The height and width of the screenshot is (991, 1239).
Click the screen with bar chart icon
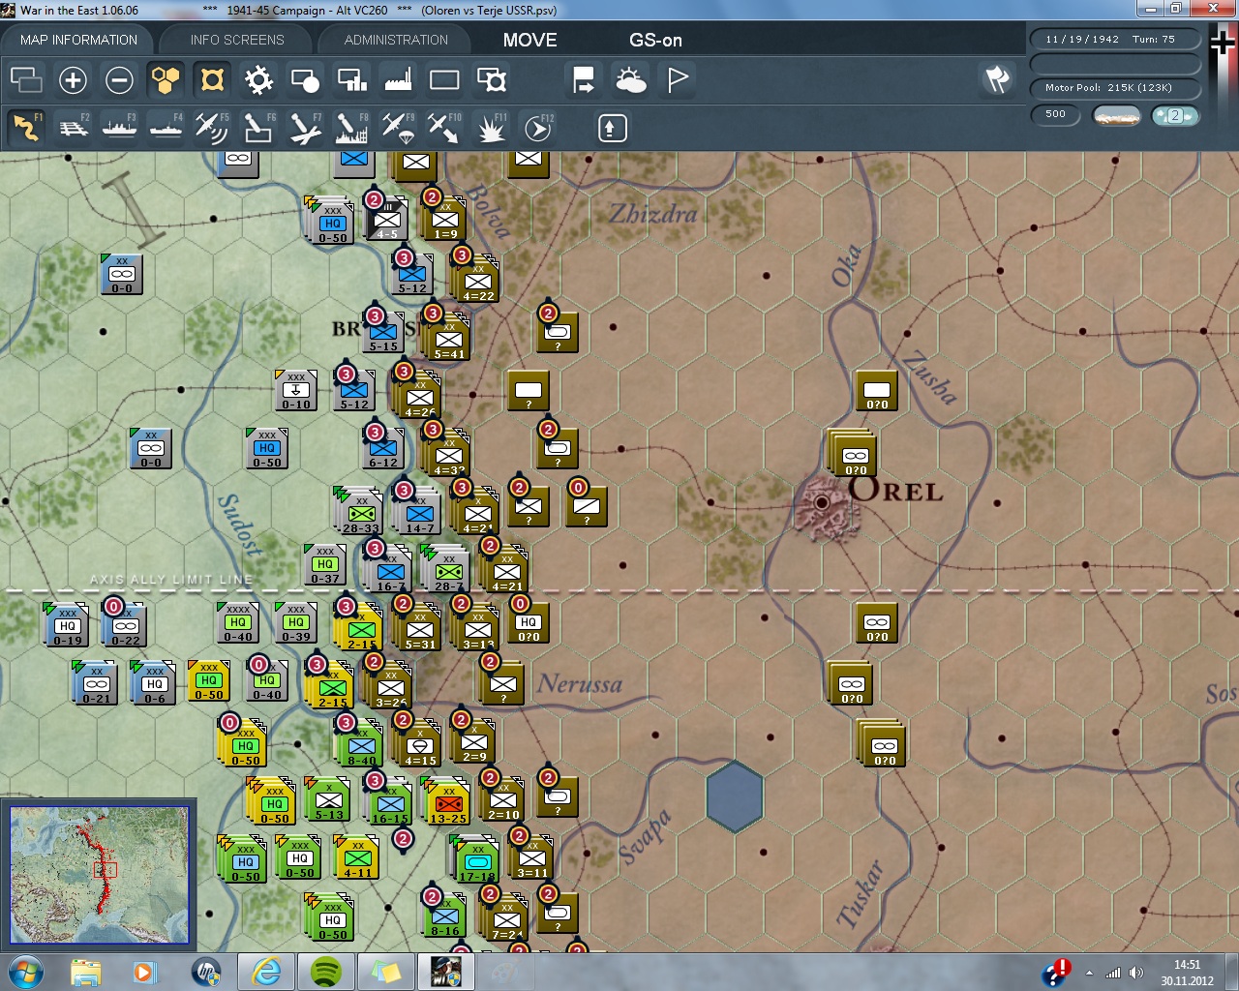click(351, 79)
